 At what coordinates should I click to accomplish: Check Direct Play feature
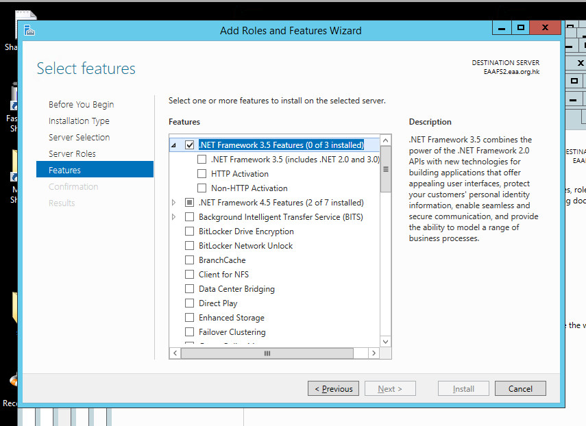point(189,303)
